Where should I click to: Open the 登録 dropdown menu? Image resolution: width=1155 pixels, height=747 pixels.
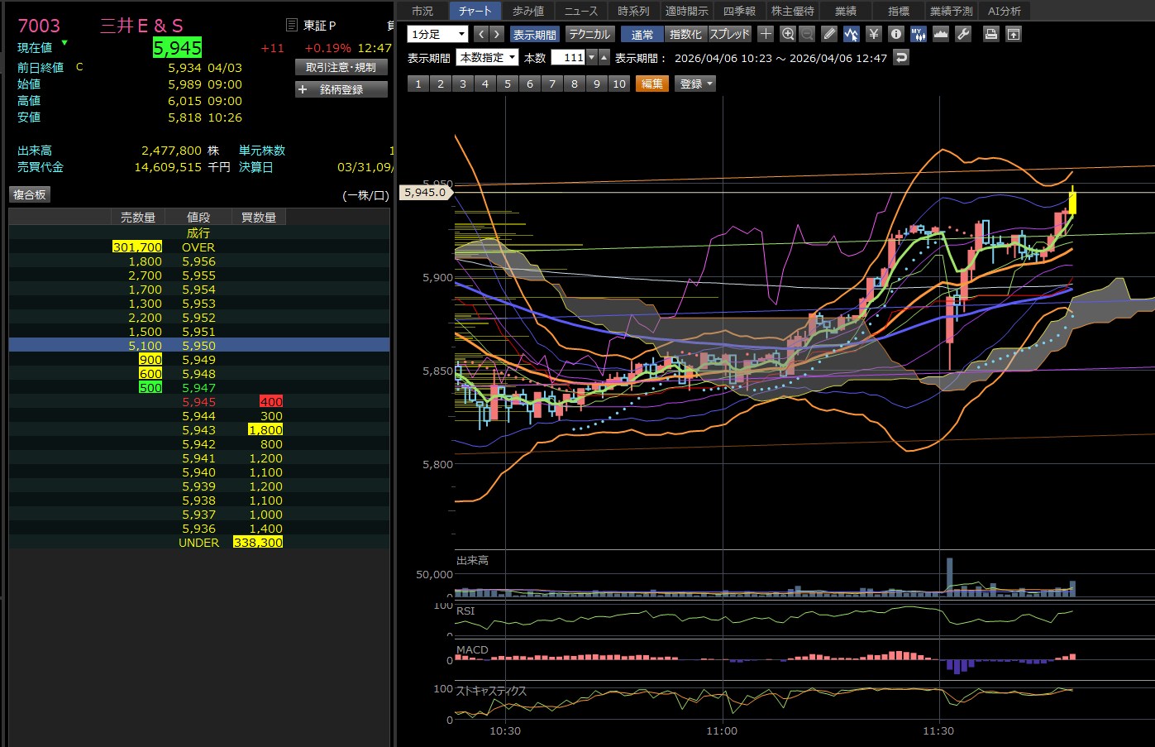coord(696,84)
